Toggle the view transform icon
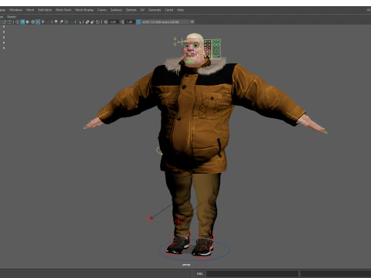This screenshot has width=371, height=278. [138, 22]
